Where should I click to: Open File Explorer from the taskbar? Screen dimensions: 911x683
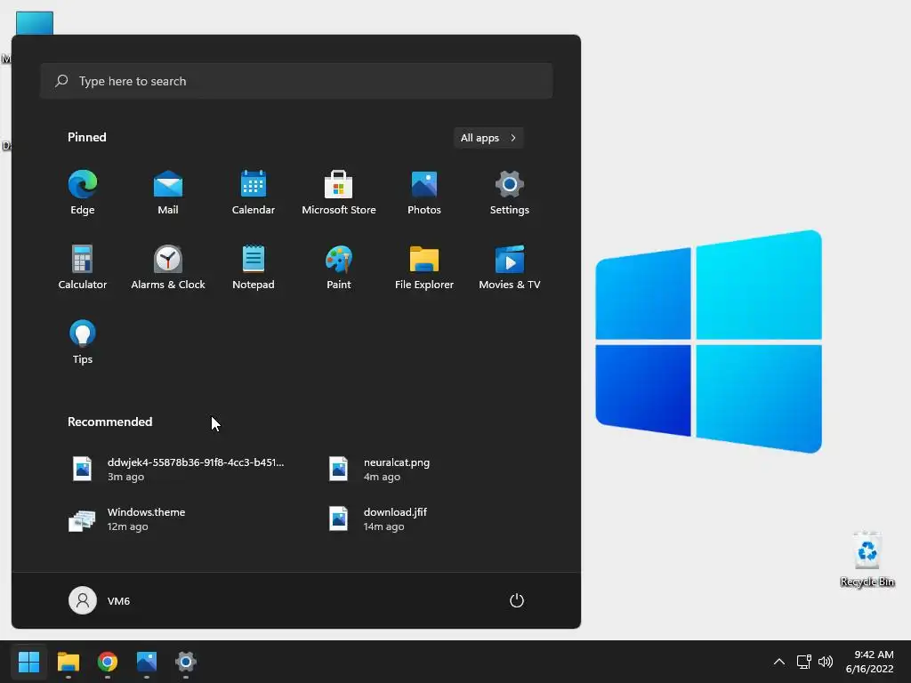(69, 662)
